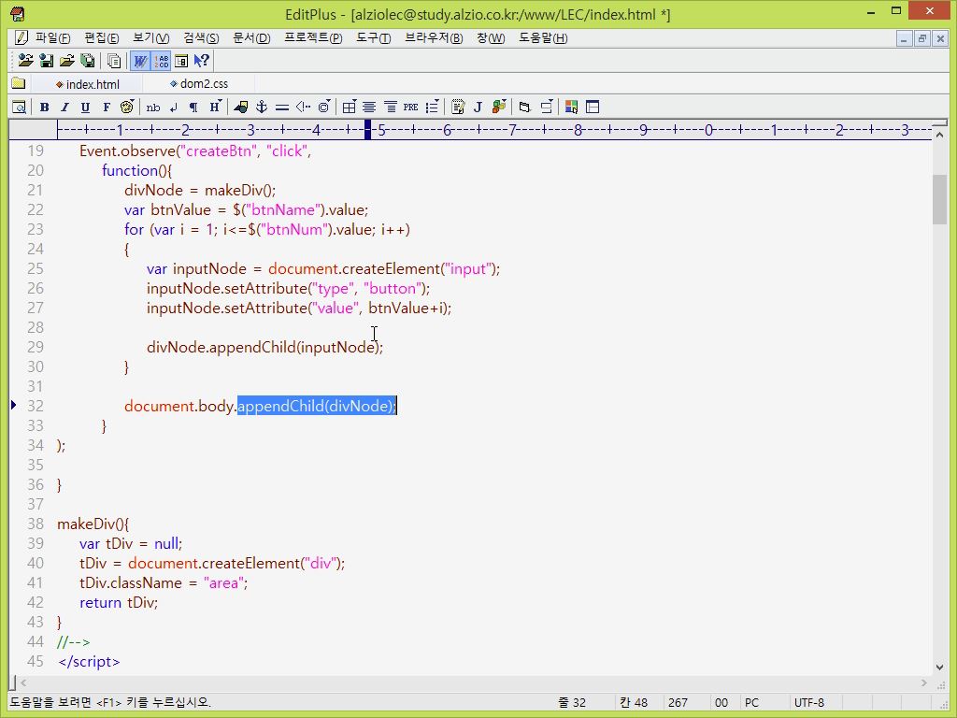Click the blockquote indent icon
Image resolution: width=957 pixels, height=718 pixels.
tap(391, 108)
